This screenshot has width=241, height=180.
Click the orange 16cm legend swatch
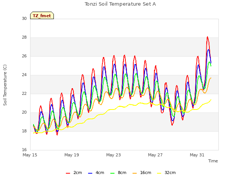pos(135,173)
